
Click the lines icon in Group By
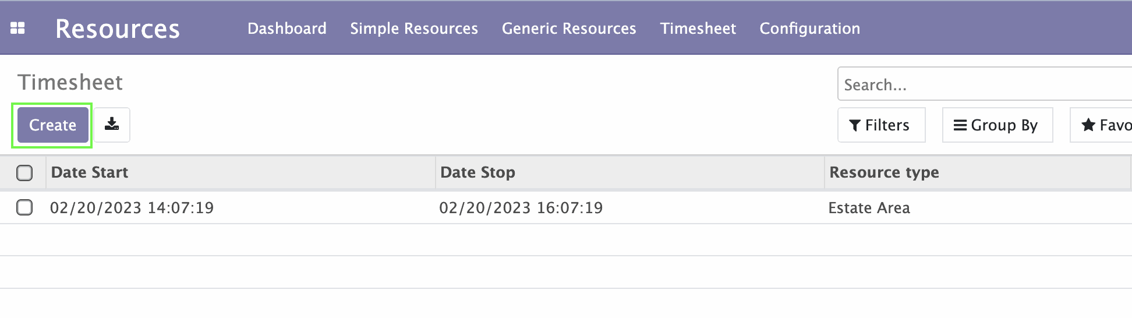(960, 125)
